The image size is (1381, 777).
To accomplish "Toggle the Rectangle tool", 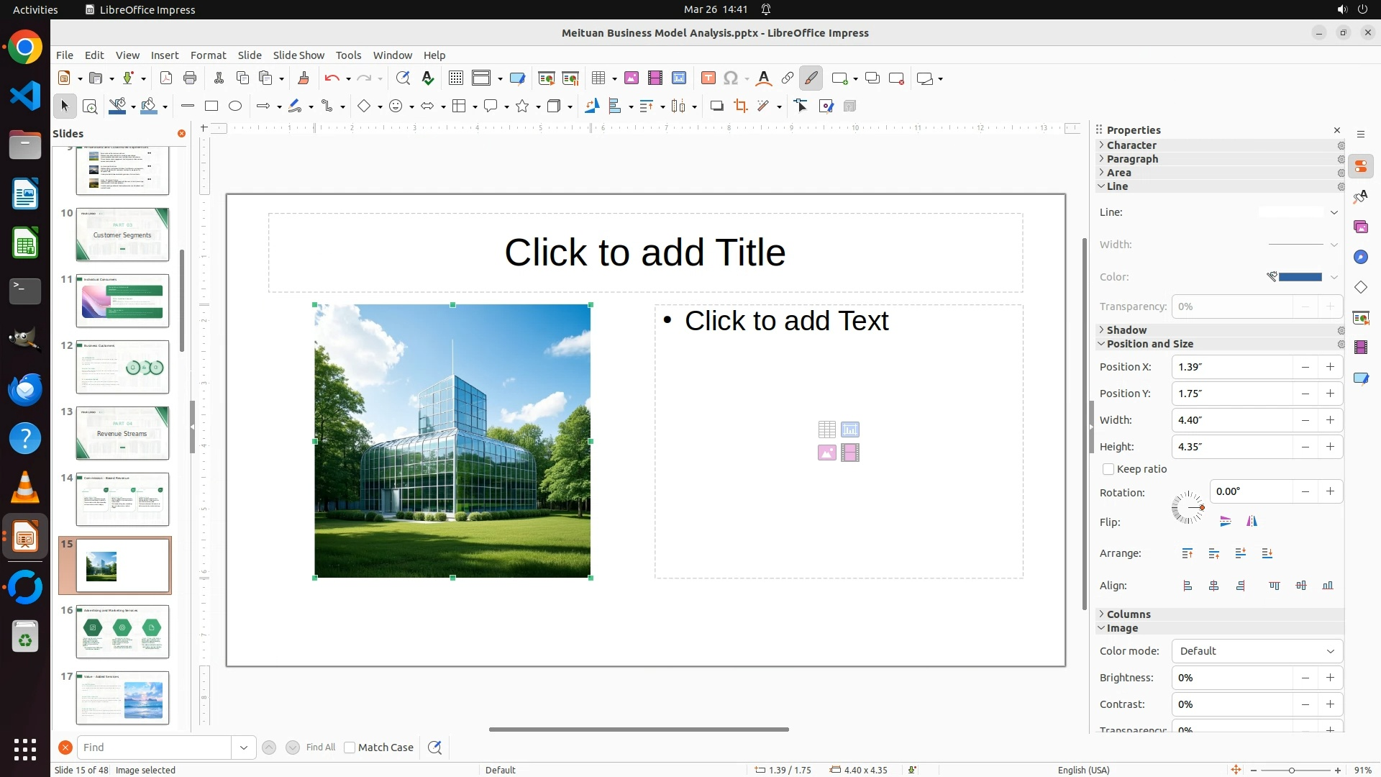I will click(x=211, y=106).
